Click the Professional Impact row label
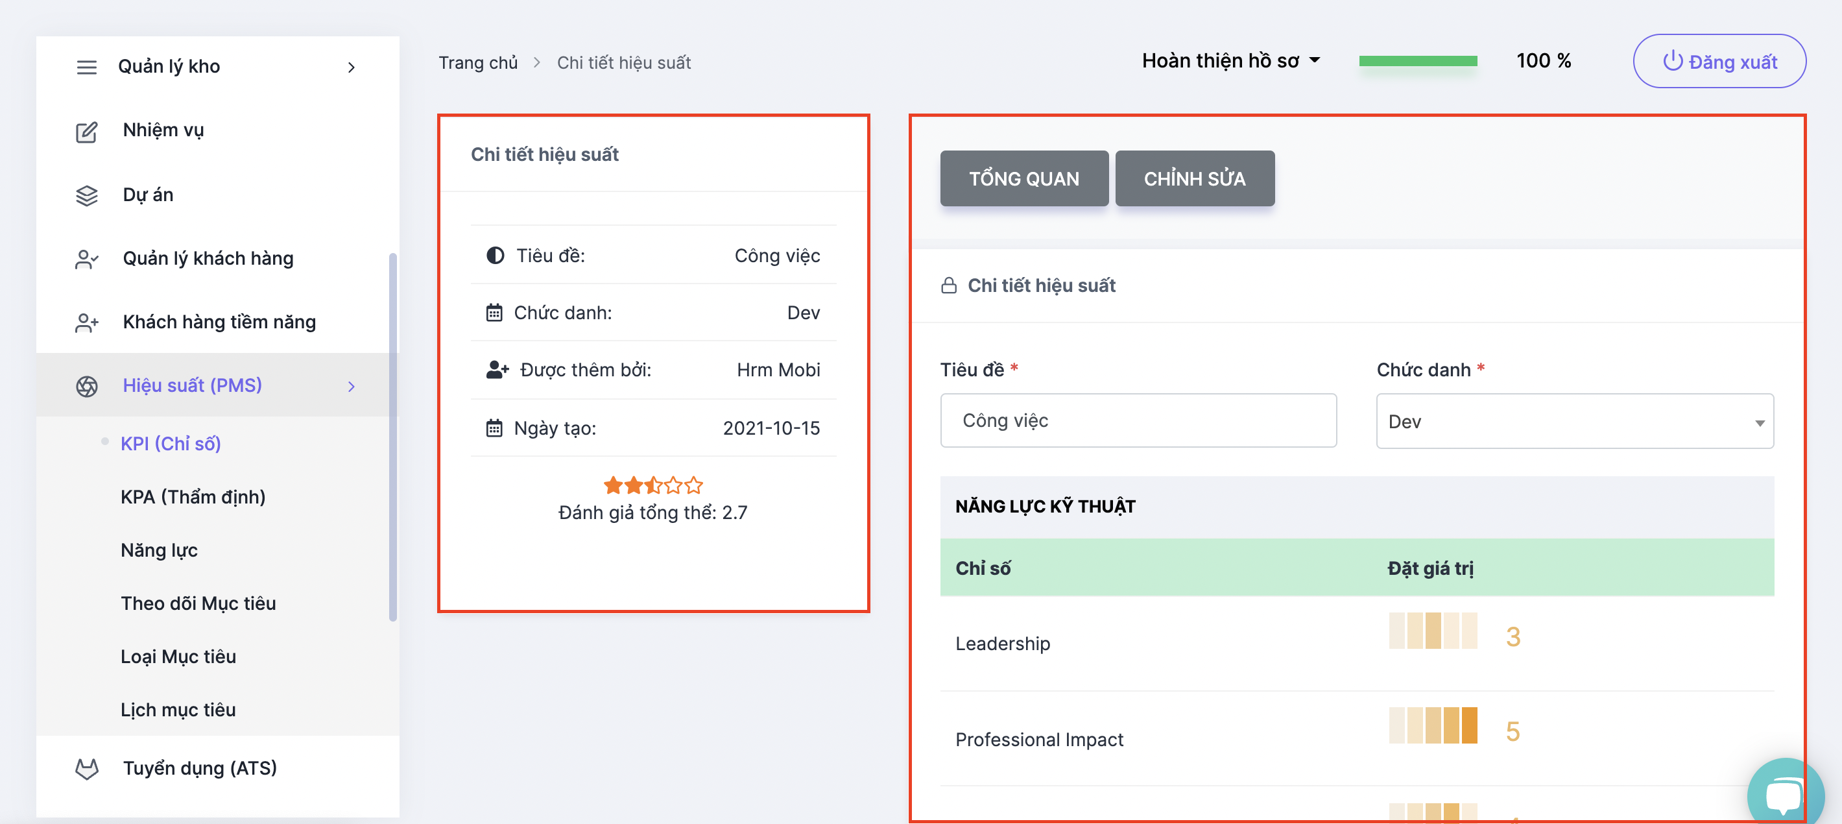The height and width of the screenshot is (824, 1842). point(1039,740)
